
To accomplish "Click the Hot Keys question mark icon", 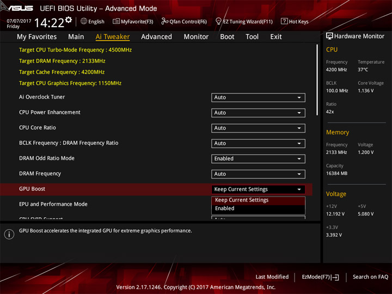I will click(x=284, y=21).
